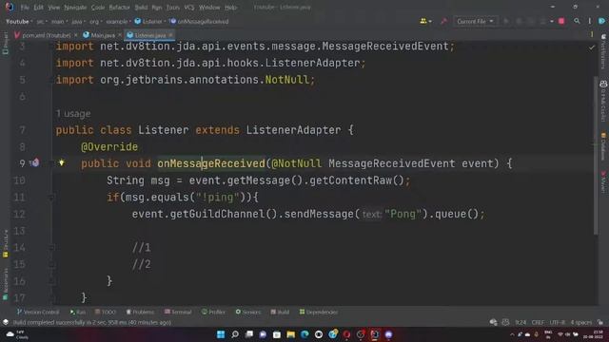Click the Windows Start button
This screenshot has height=342, width=609.
tap(221, 334)
